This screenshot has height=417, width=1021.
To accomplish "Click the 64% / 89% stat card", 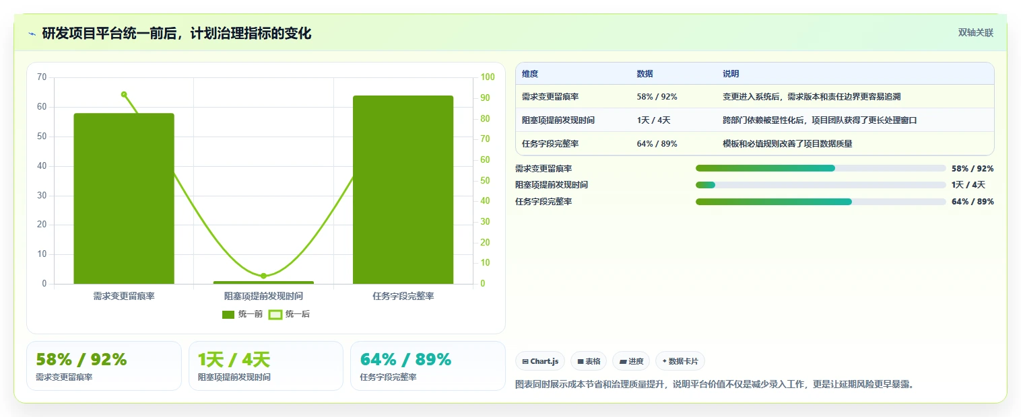I will pyautogui.click(x=428, y=366).
